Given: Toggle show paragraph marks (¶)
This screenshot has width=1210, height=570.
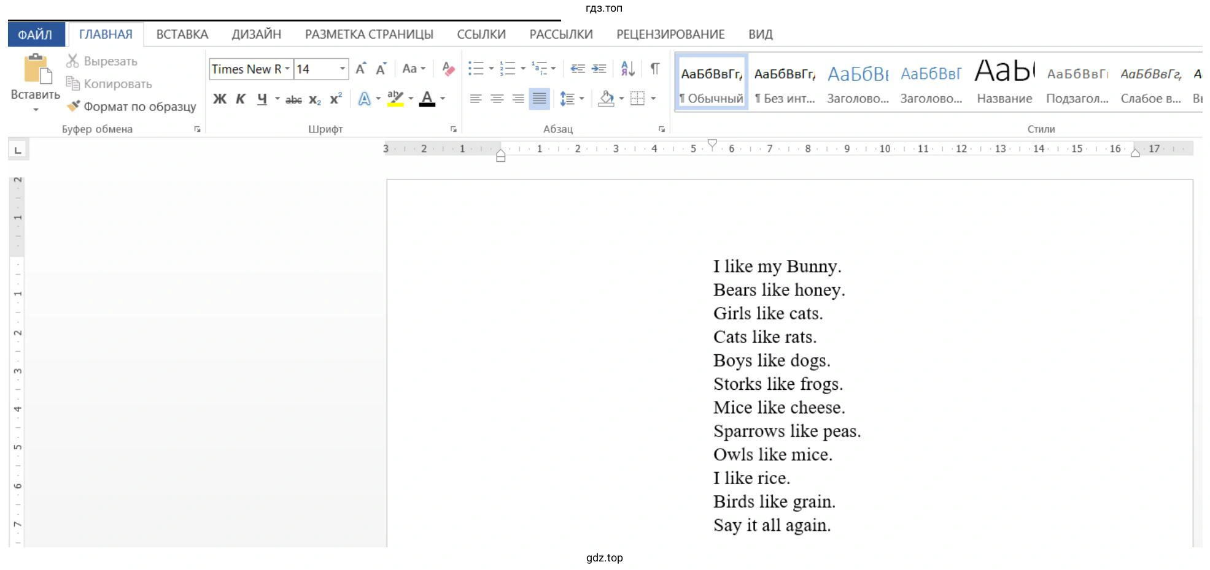Looking at the screenshot, I should point(655,68).
